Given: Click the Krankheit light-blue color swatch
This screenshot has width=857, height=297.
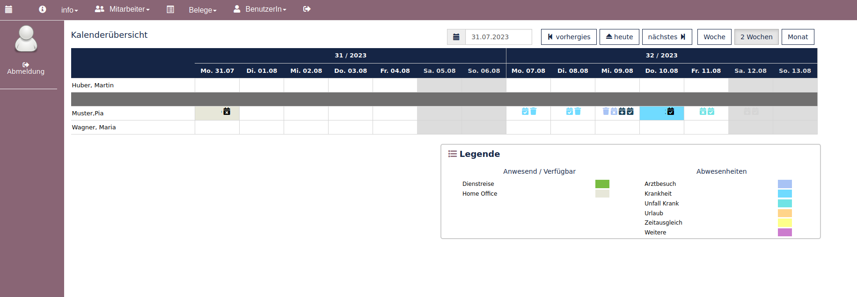Looking at the screenshot, I should 785,193.
